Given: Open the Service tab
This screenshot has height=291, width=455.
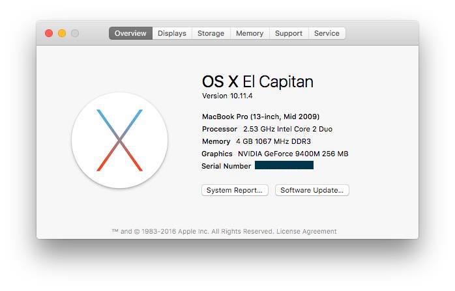Looking at the screenshot, I should coord(327,33).
